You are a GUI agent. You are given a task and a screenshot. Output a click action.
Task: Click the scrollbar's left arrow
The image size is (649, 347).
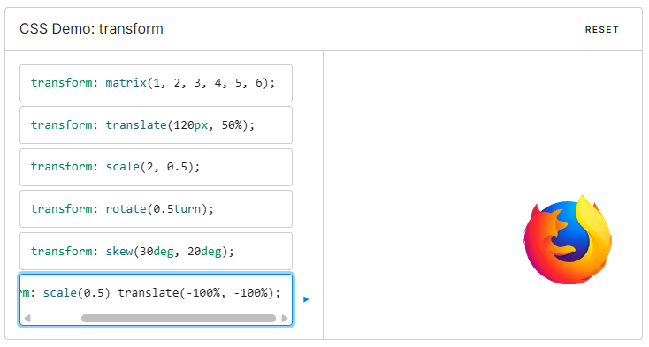27,318
